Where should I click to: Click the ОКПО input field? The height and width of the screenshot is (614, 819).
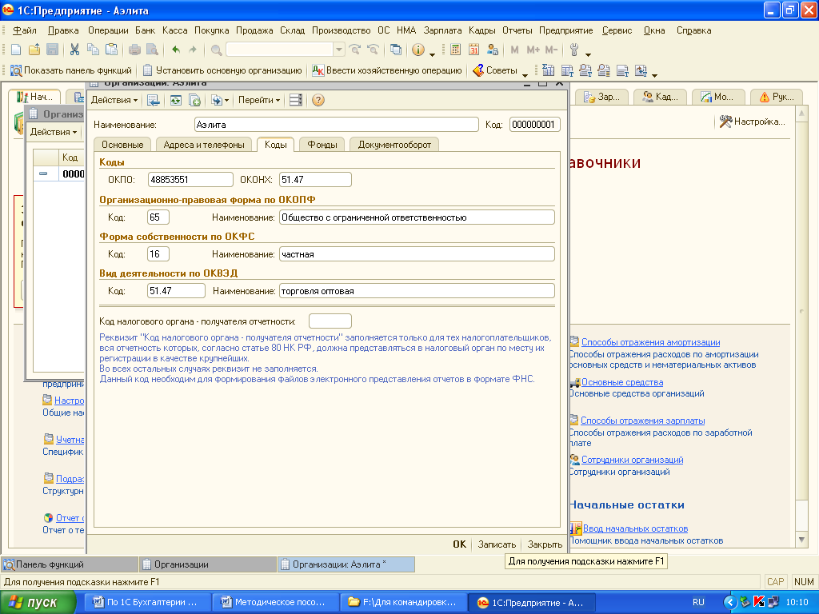point(190,180)
